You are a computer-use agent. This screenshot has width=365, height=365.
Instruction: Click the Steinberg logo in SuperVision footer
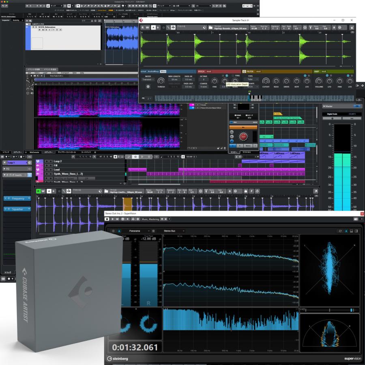tap(118, 359)
